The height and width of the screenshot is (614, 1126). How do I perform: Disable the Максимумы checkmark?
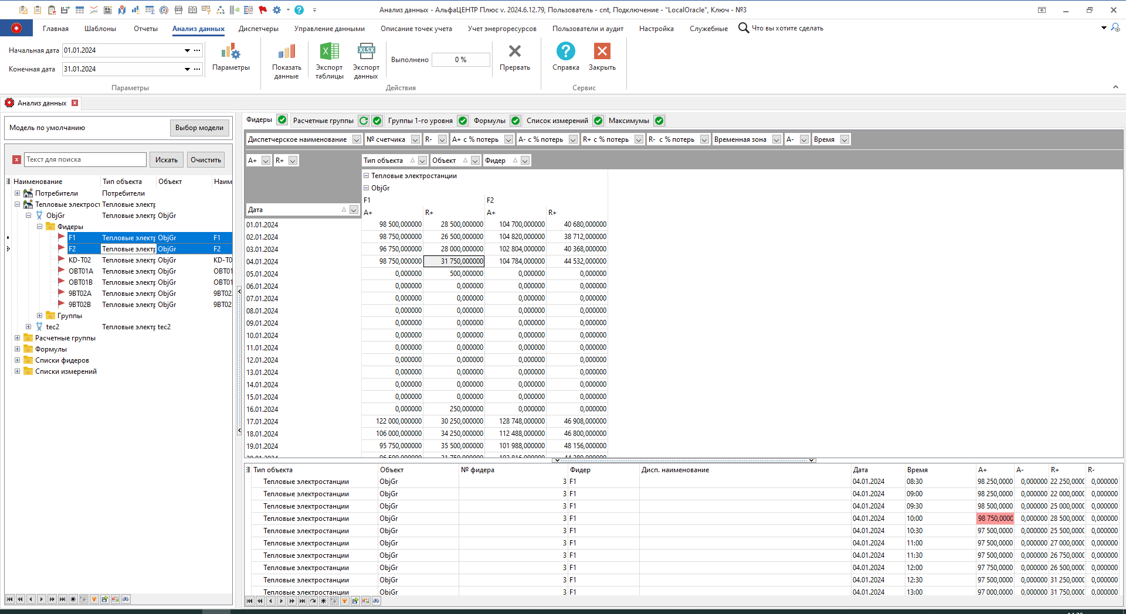point(659,120)
